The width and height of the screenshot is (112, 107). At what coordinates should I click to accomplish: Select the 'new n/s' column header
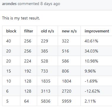(x=69, y=31)
